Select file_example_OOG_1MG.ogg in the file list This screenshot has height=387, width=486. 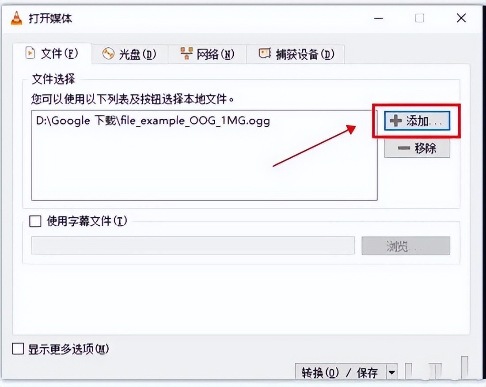pyautogui.click(x=153, y=120)
